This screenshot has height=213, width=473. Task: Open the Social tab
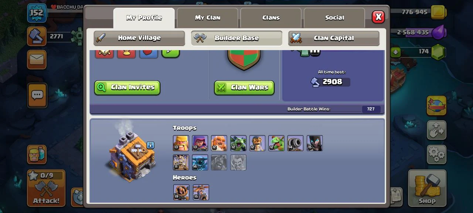[334, 18]
